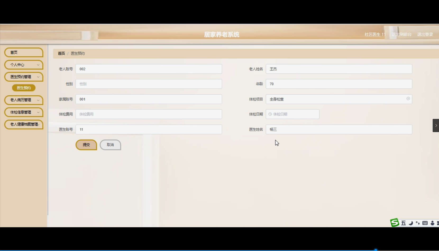Expand 个人中心 menu chevron
439x251 pixels.
click(x=38, y=65)
